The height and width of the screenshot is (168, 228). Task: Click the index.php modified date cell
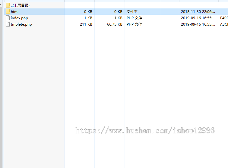tap(198, 18)
